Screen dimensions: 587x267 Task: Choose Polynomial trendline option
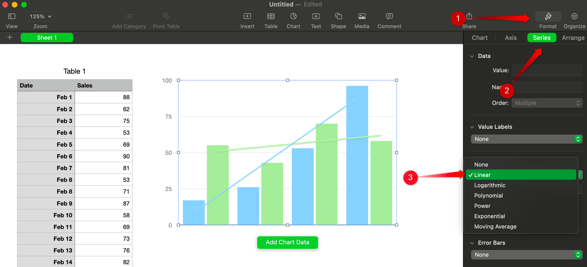(x=521, y=196)
